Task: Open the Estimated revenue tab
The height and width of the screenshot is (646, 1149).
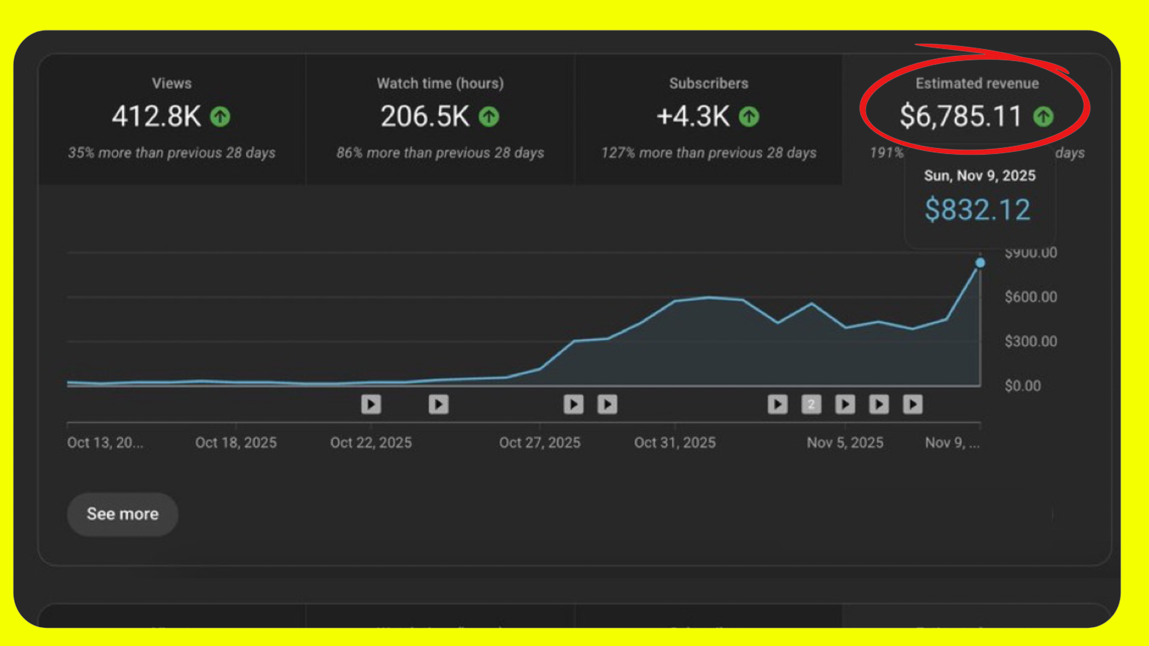Action: 977,83
